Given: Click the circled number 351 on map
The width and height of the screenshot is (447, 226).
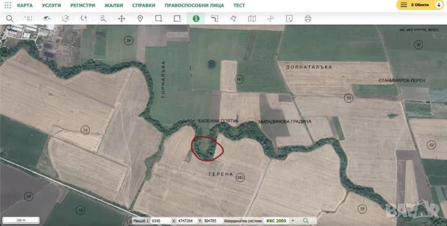Looking at the screenshot, I should coord(240,177).
